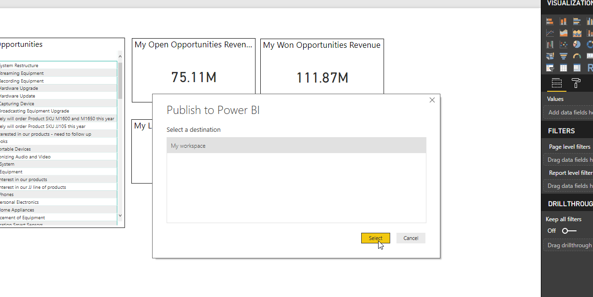Screen dimensions: 593x297
Task: Click the Values add data fields well
Action: [569, 113]
